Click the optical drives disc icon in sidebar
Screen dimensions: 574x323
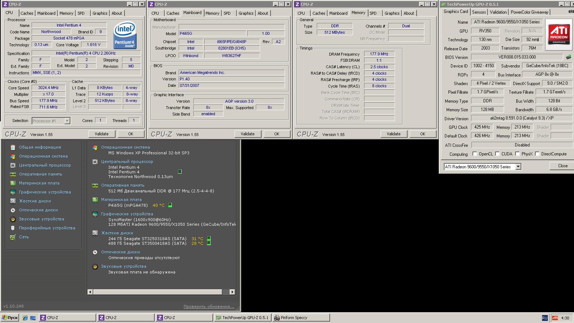click(x=13, y=210)
